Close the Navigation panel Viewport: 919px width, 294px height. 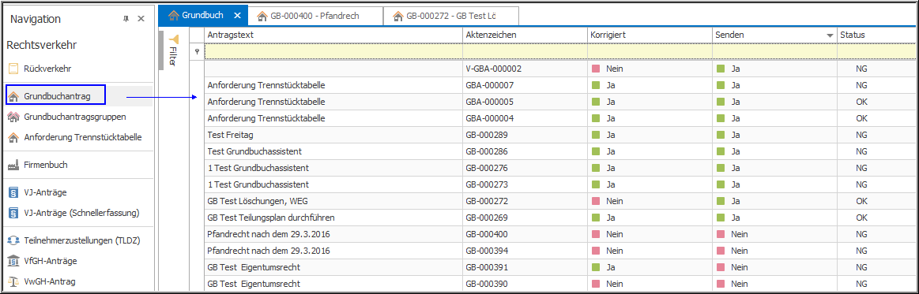pos(141,19)
